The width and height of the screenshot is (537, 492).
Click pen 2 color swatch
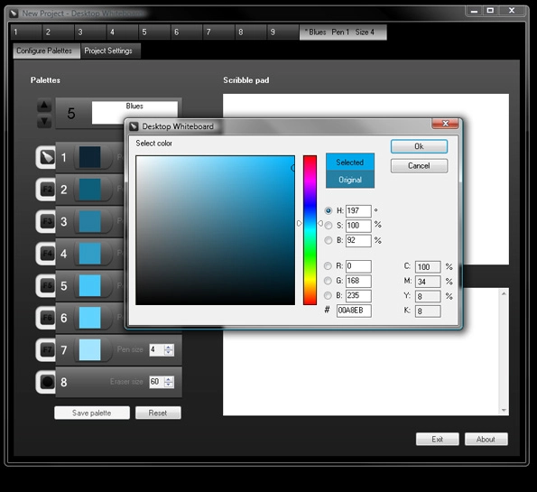click(x=89, y=190)
